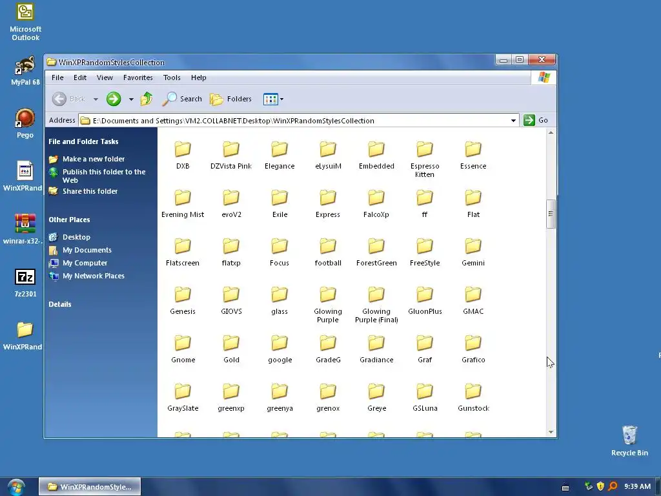Viewport: 661px width, 496px height.
Task: Expand the Back history dropdown arrow
Action: click(x=96, y=99)
